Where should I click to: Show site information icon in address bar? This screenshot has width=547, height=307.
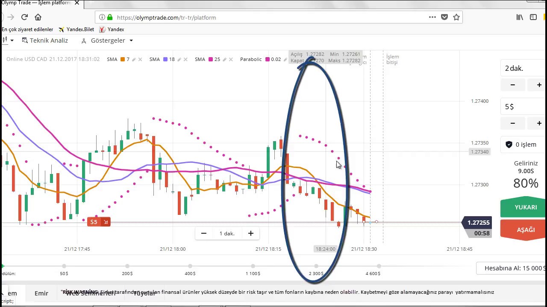[102, 17]
